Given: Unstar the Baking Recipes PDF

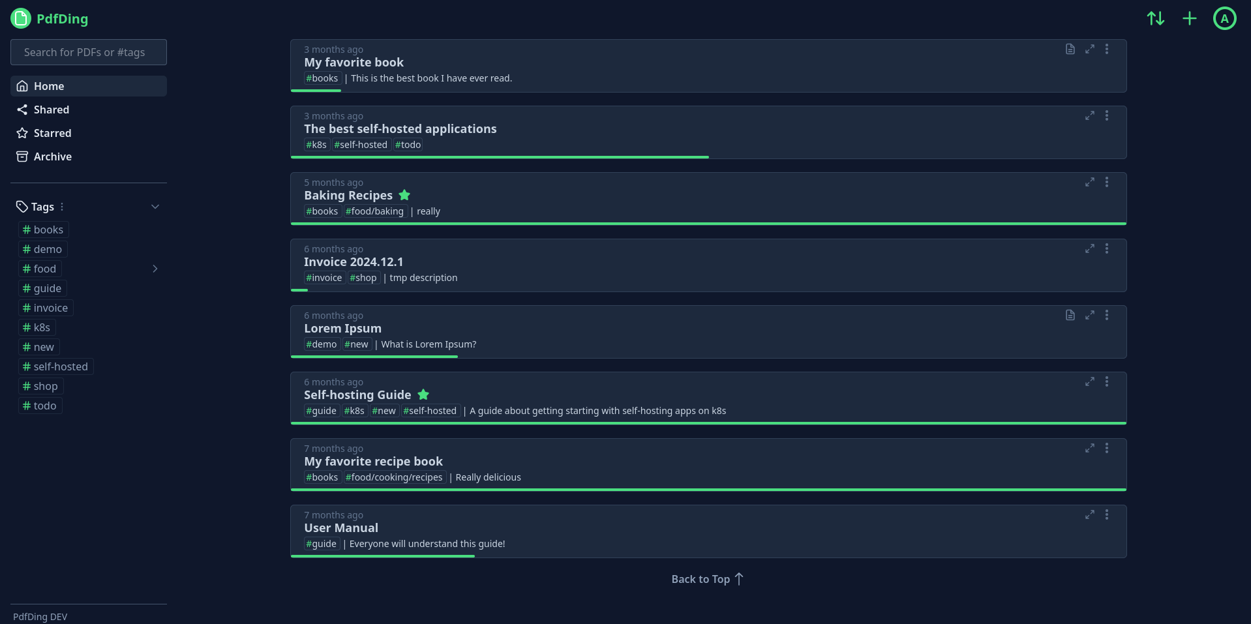Looking at the screenshot, I should click(x=404, y=195).
